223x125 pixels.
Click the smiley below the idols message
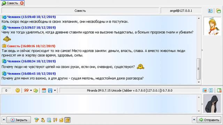7,39
